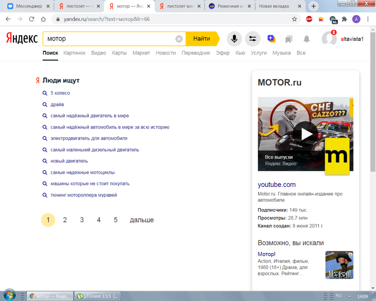The image size is (376, 301).
Task: Expand the Все services menu
Action: [x=301, y=53]
